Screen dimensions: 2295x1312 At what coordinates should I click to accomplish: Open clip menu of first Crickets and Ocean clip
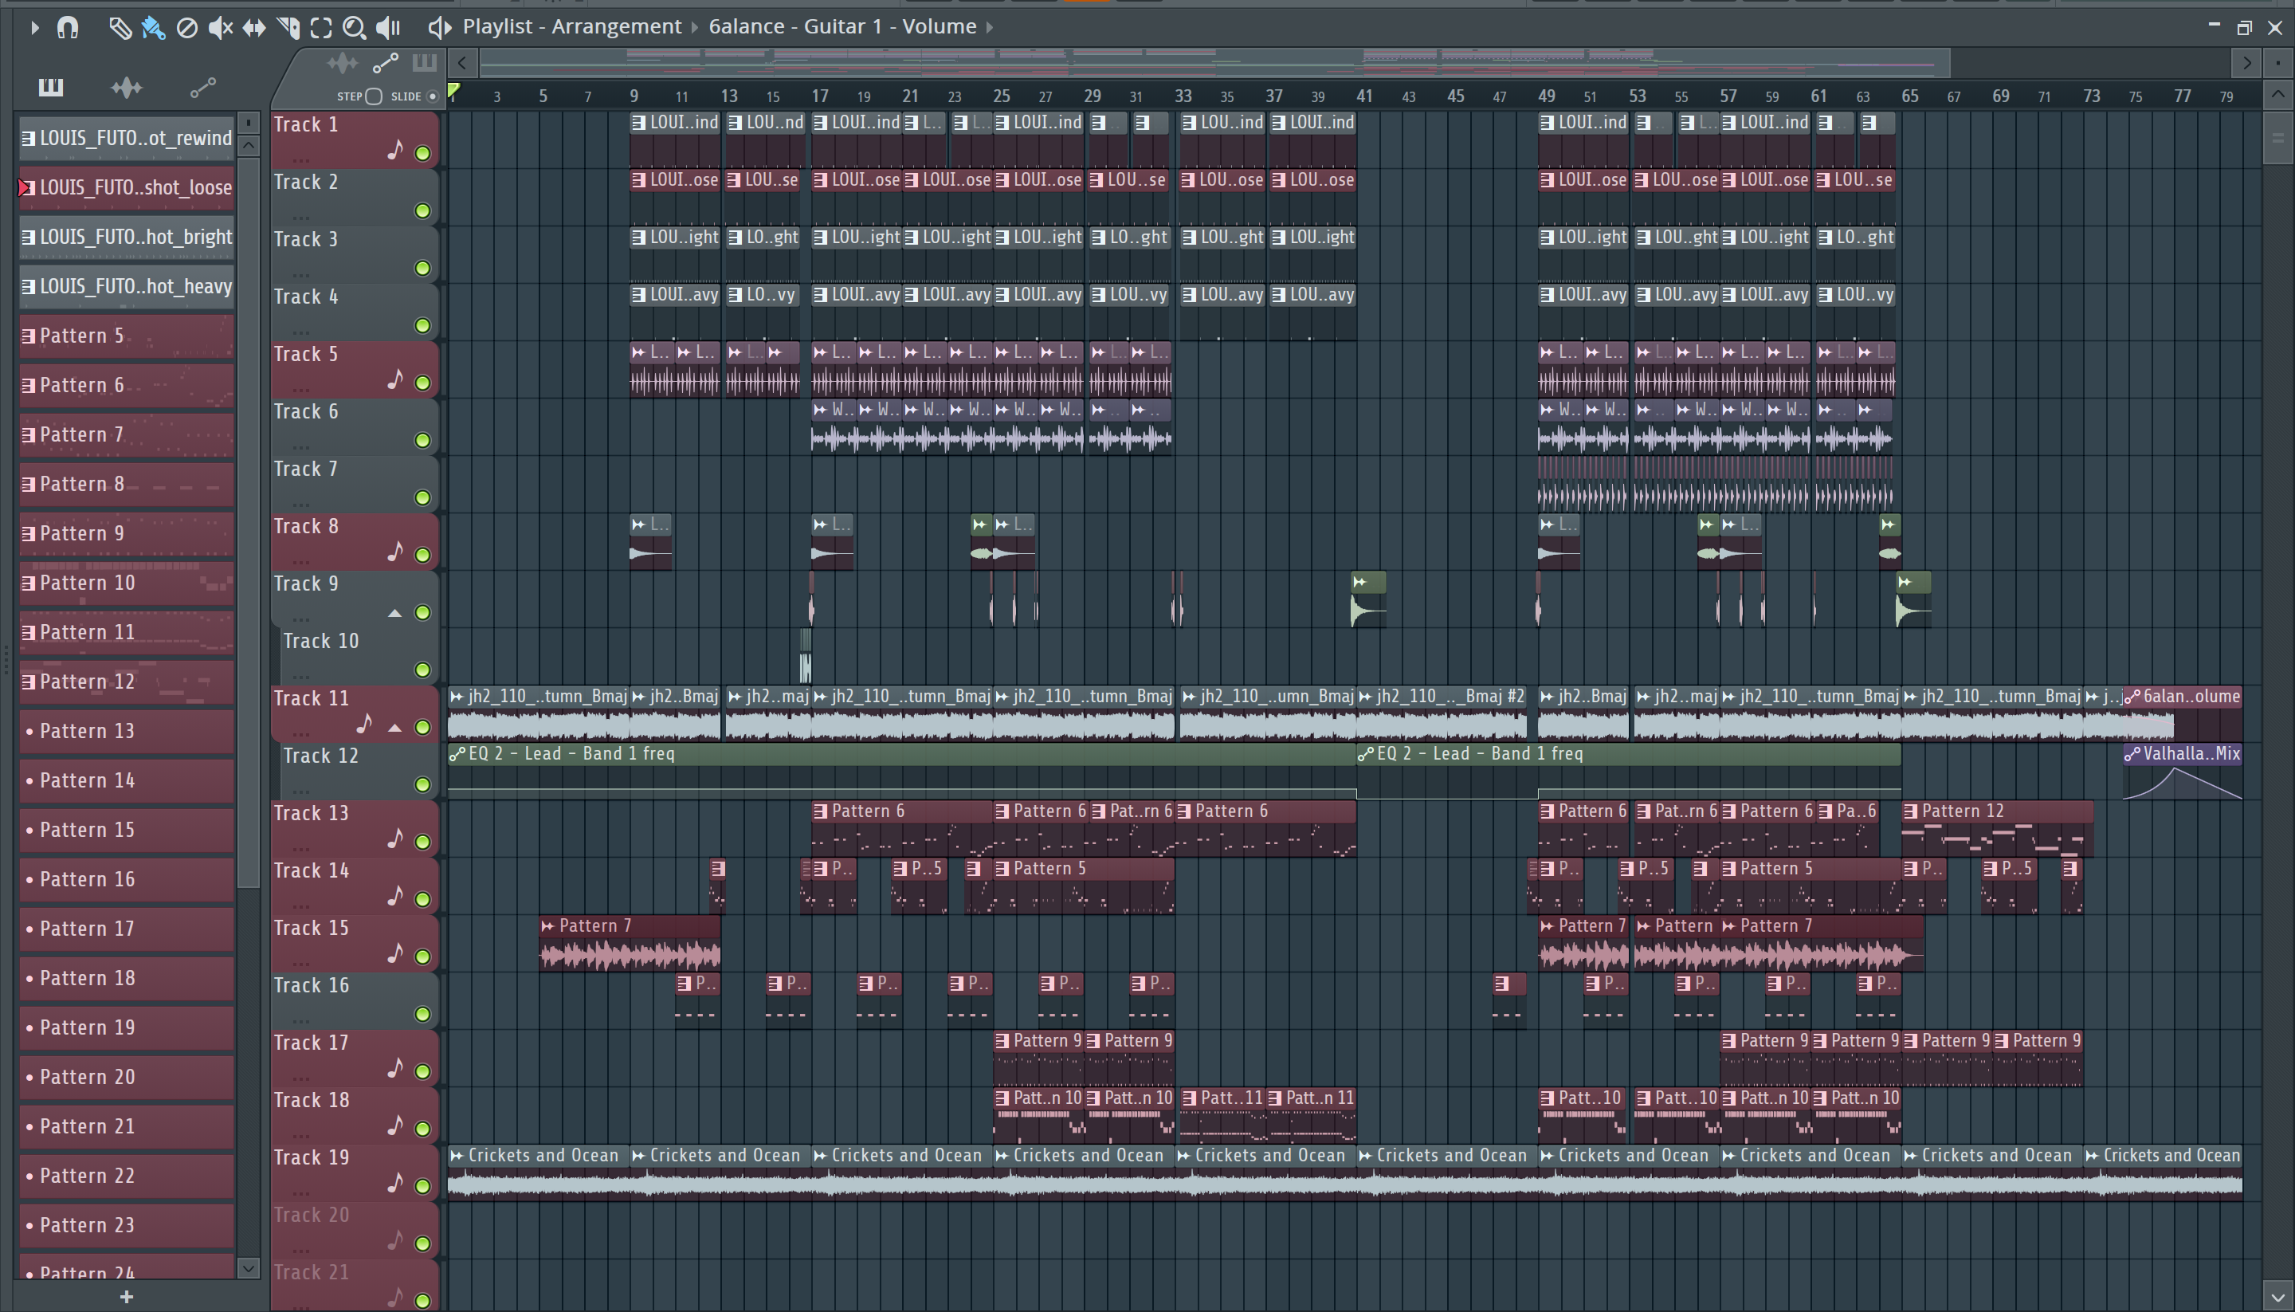[x=457, y=1156]
